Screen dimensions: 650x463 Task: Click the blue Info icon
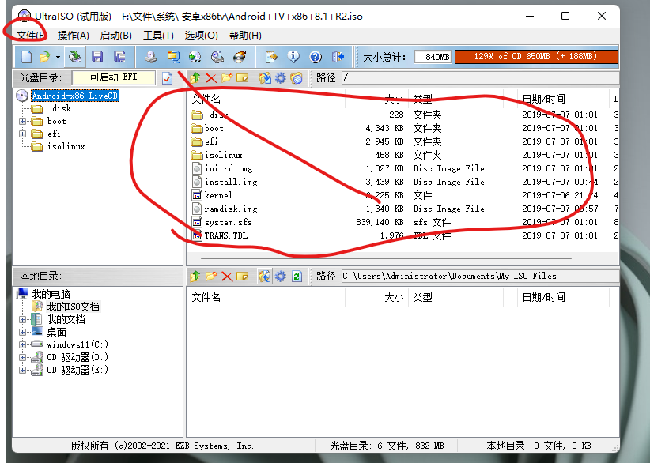pos(293,57)
